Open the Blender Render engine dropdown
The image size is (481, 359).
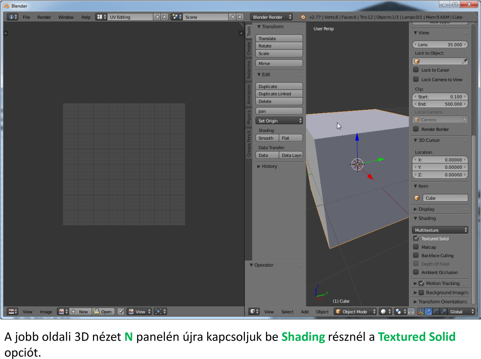pyautogui.click(x=271, y=17)
